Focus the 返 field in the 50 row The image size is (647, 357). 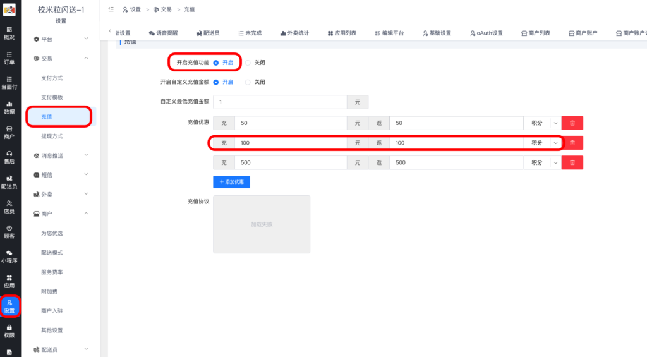456,123
